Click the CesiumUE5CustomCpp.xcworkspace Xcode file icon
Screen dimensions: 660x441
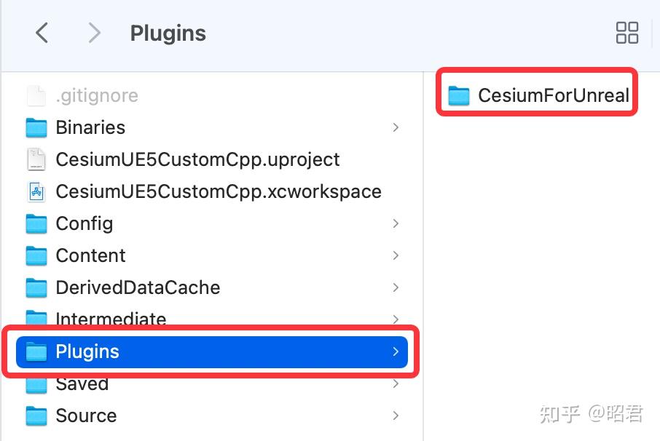pos(36,191)
